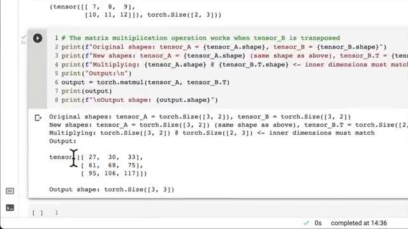
Task: Click the "Original shapes" print statement on line 2
Action: pos(224,47)
